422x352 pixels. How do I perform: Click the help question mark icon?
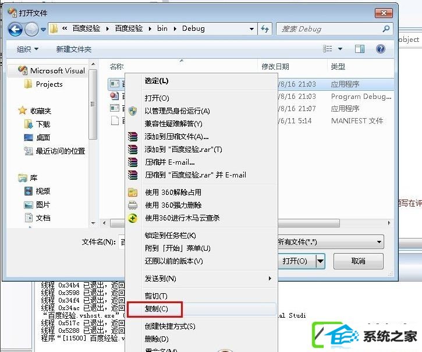[381, 49]
